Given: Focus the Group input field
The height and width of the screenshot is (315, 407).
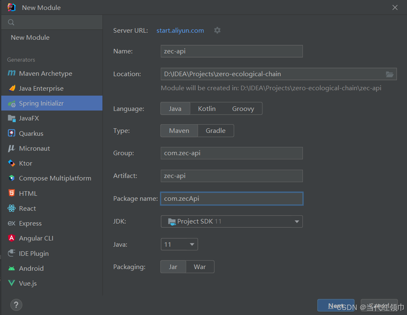Looking at the screenshot, I should point(231,153).
